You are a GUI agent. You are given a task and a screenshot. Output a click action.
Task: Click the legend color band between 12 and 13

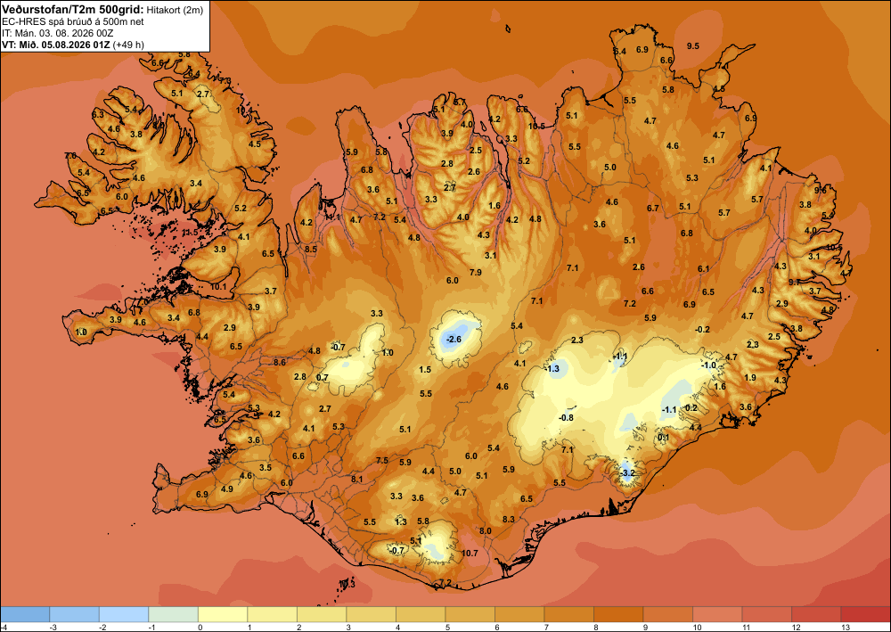coord(816,614)
